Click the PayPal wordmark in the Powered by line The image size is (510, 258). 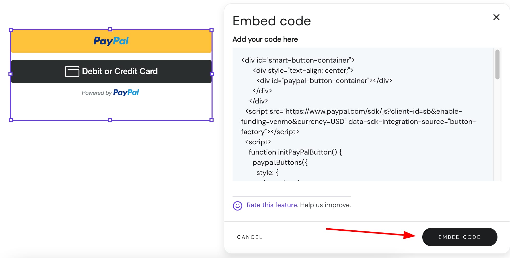tap(126, 92)
